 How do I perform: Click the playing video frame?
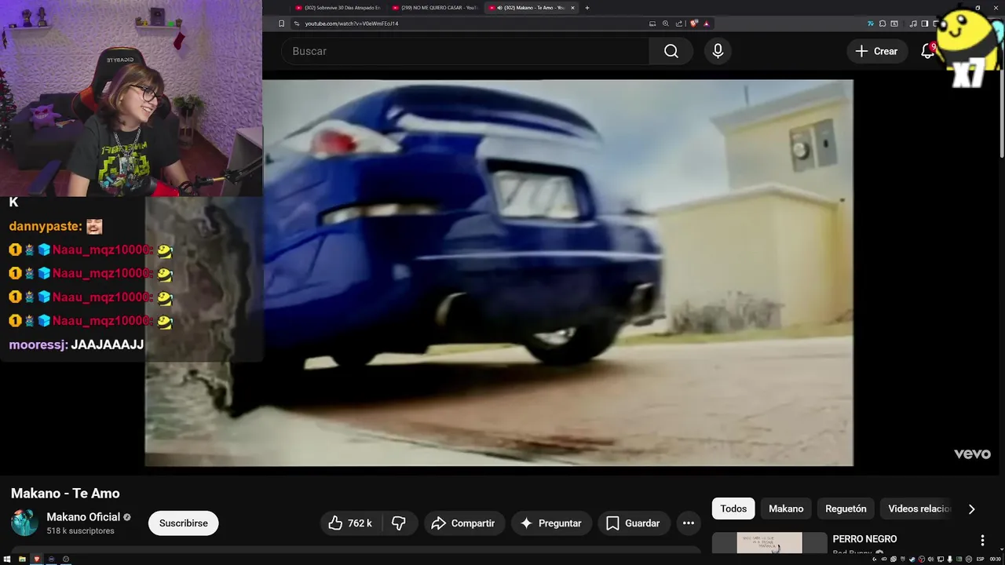point(499,272)
